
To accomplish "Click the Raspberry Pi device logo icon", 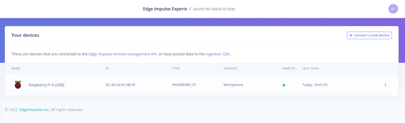I will pos(18,85).
